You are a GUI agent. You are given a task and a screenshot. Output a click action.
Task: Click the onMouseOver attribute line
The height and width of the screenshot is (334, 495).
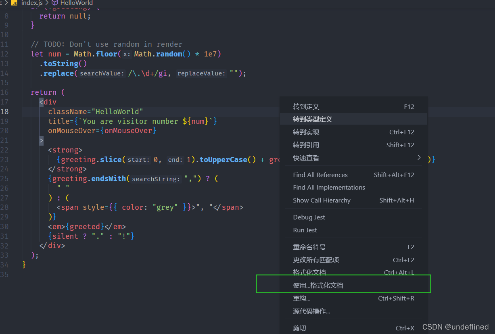(x=102, y=130)
